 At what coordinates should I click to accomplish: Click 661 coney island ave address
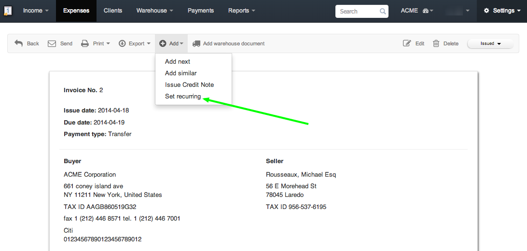(94, 186)
